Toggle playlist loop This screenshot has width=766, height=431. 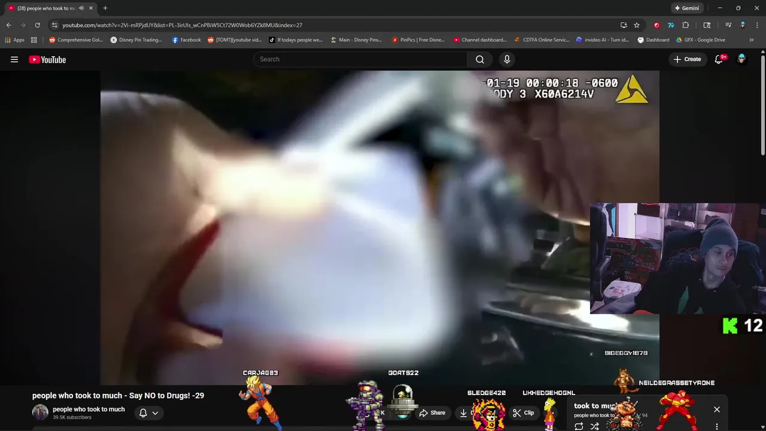579,427
